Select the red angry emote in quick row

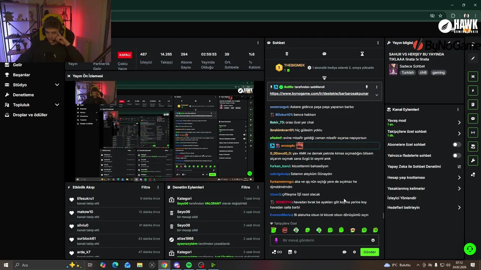point(285,230)
